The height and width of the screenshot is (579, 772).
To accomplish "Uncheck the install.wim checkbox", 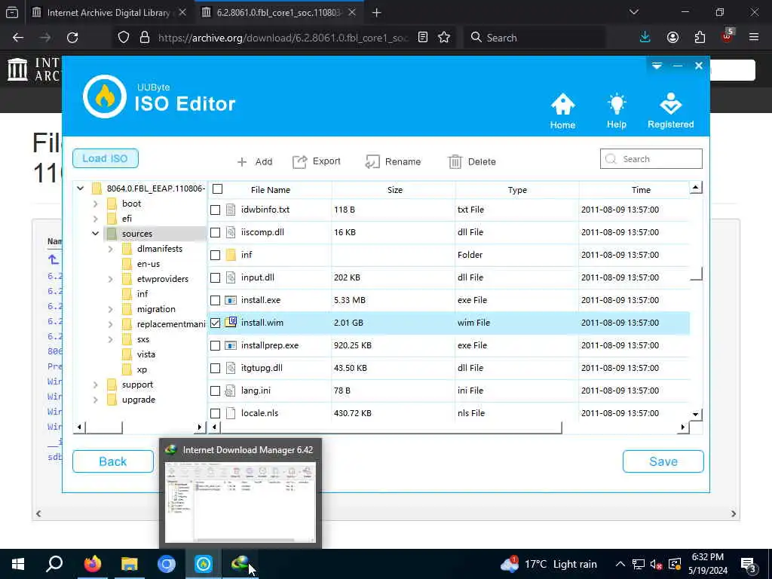I will pyautogui.click(x=215, y=323).
